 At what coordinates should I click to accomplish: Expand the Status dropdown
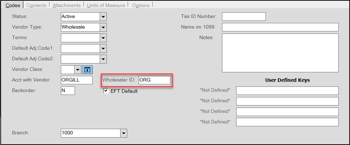coord(103,17)
